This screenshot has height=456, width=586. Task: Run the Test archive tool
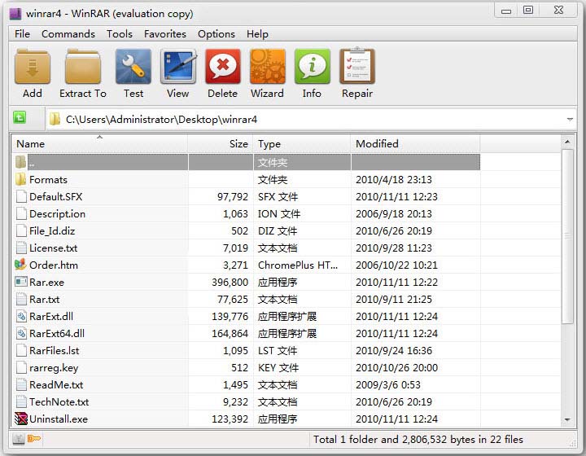pyautogui.click(x=133, y=68)
